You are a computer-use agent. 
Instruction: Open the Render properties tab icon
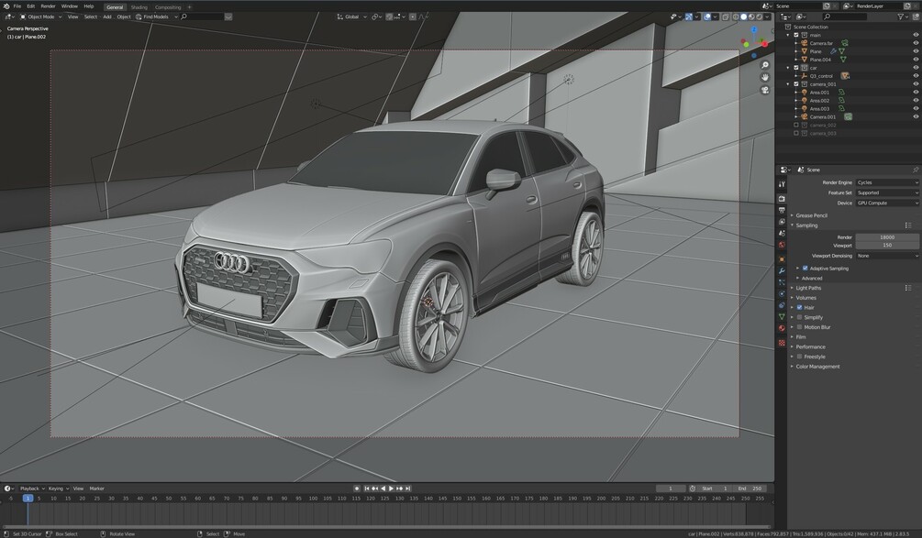782,199
